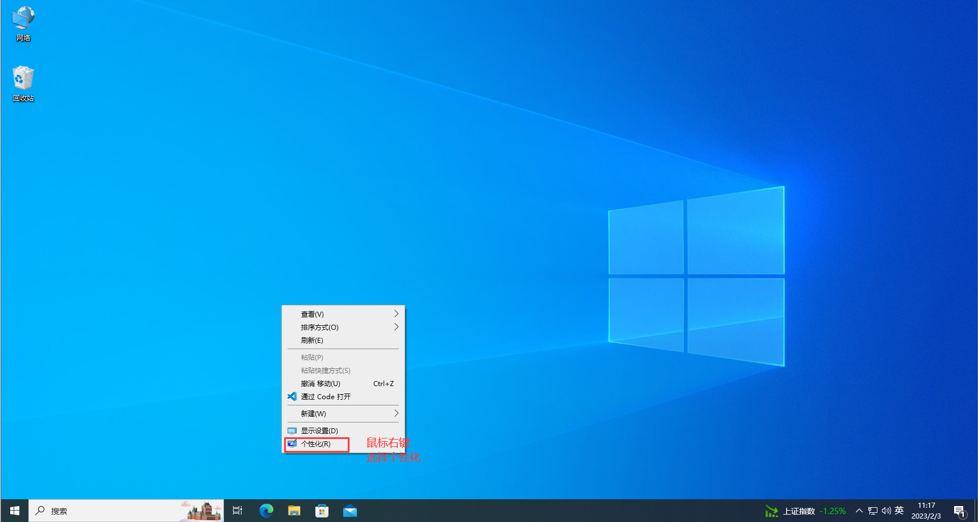Open the 查看(V) submenu

(x=343, y=314)
